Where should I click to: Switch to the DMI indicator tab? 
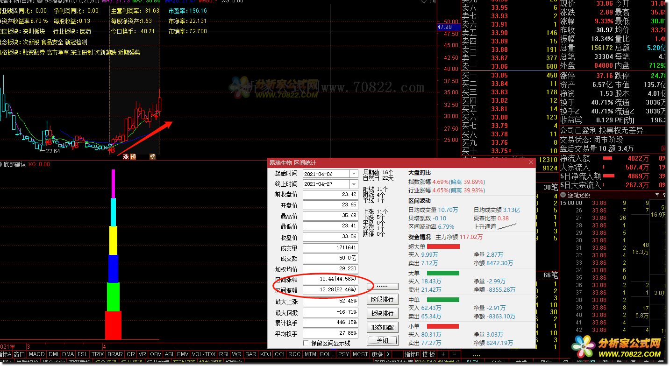[53, 354]
